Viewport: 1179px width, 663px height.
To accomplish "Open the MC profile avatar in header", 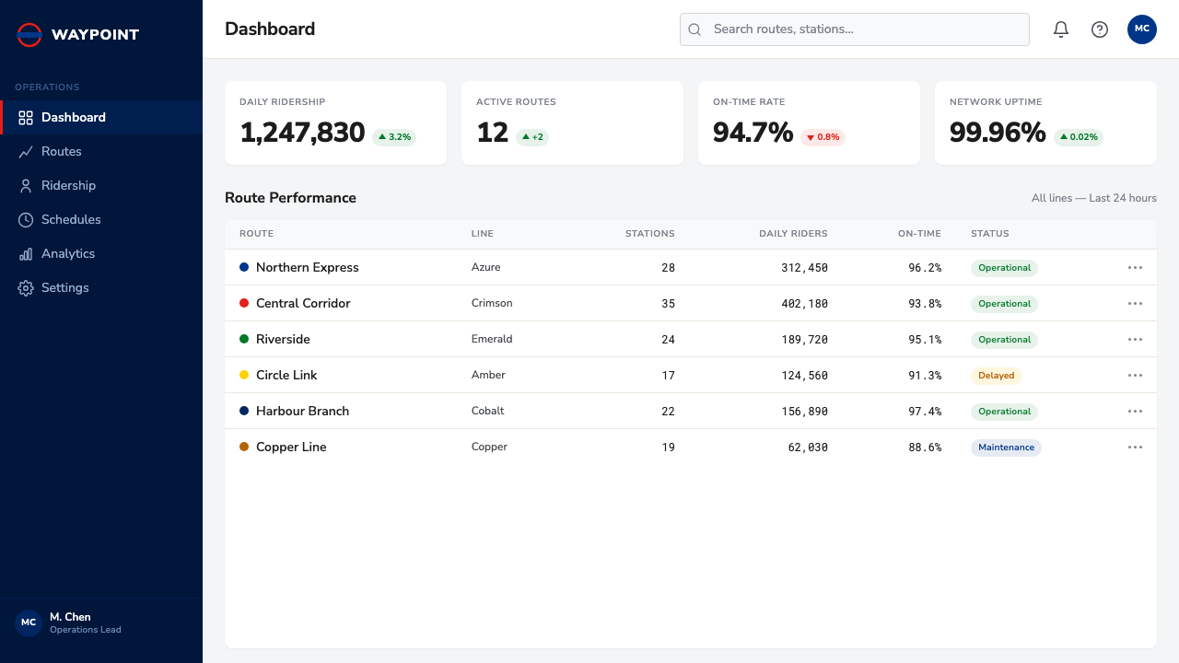I will coord(1142,29).
